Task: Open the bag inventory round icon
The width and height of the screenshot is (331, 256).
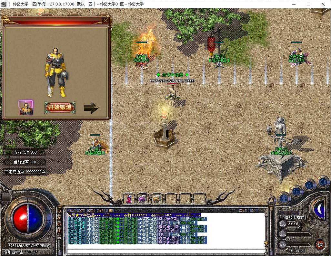Action: (x=296, y=192)
